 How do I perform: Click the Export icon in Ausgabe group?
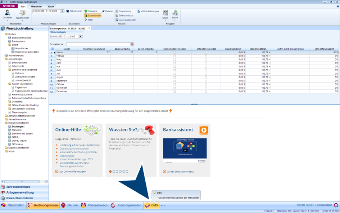pyautogui.click(x=174, y=12)
